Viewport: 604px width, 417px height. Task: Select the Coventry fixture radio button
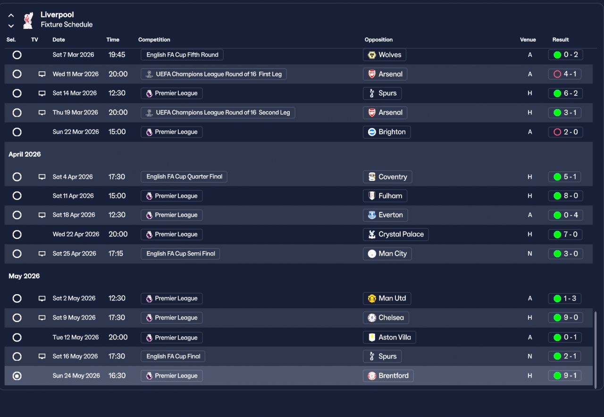click(17, 177)
